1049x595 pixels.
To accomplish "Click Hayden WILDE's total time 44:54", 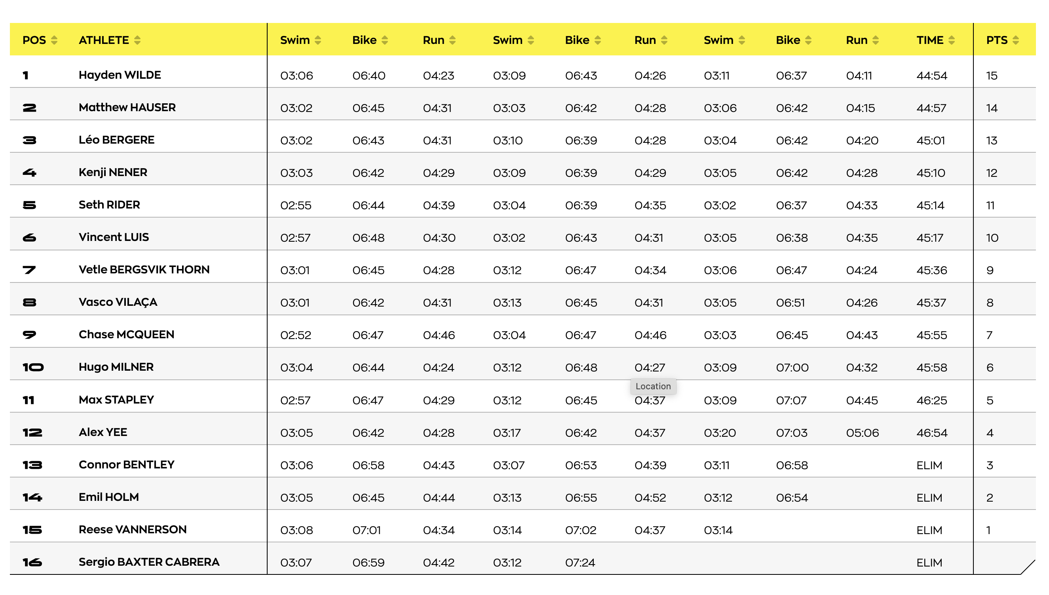I will pos(932,76).
